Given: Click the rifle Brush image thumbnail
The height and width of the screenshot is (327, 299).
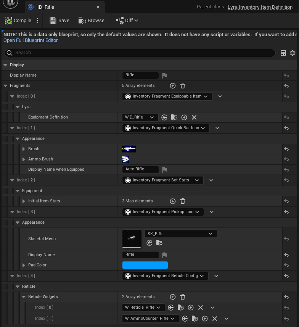Looking at the screenshot, I should (x=129, y=149).
